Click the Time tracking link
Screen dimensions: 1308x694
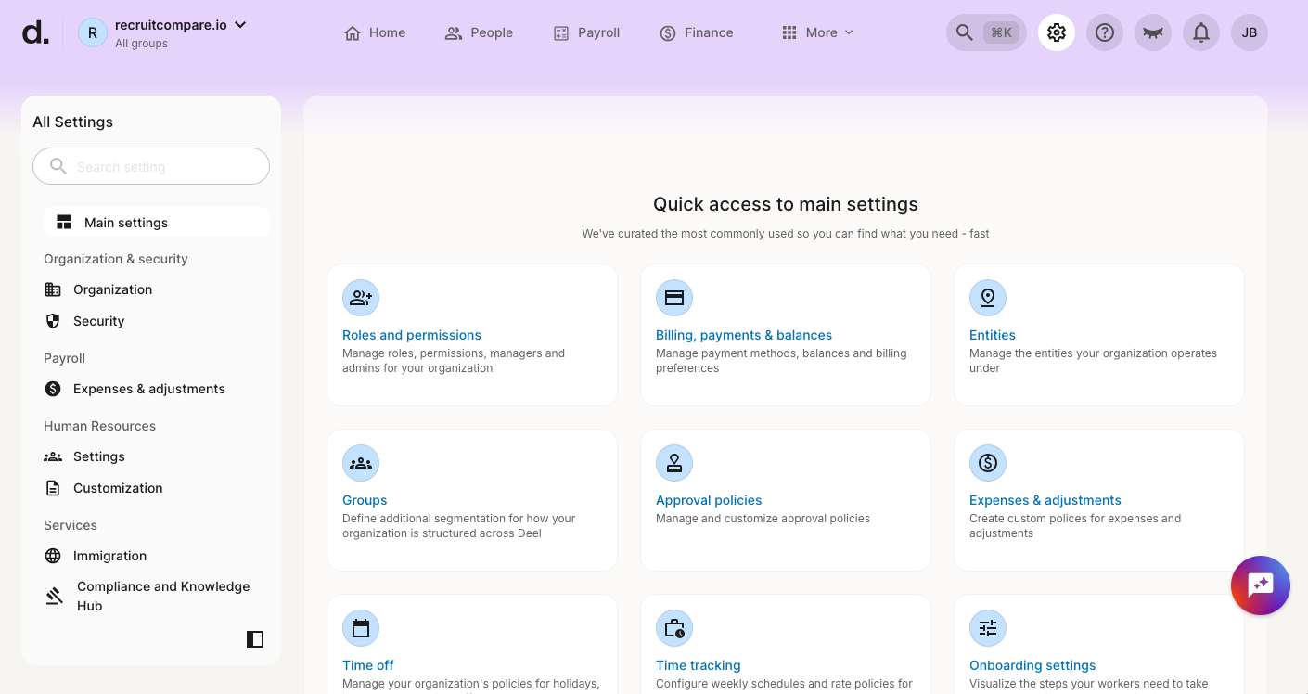699,665
